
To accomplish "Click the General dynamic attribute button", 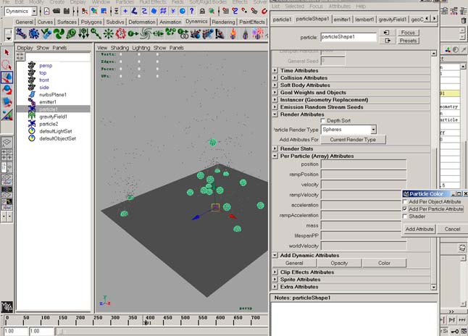I will coord(294,263).
